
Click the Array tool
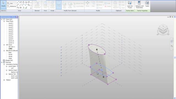(x=100, y=8)
